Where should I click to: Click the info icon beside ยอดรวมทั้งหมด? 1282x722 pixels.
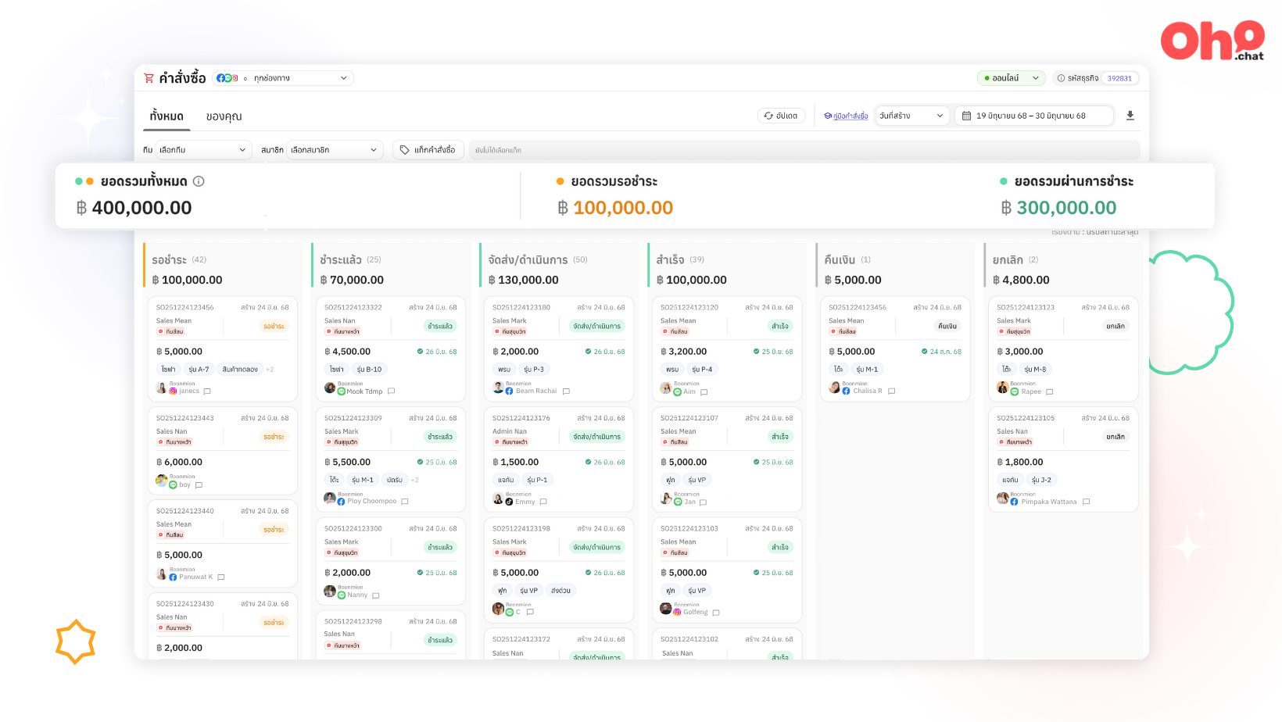click(x=199, y=181)
